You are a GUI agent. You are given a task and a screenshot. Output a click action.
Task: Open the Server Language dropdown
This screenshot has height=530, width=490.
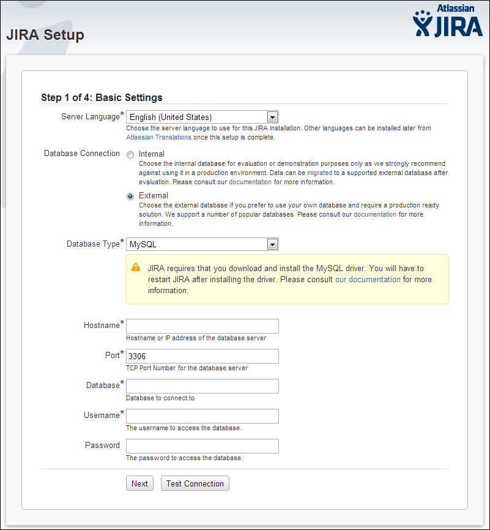pyautogui.click(x=202, y=117)
